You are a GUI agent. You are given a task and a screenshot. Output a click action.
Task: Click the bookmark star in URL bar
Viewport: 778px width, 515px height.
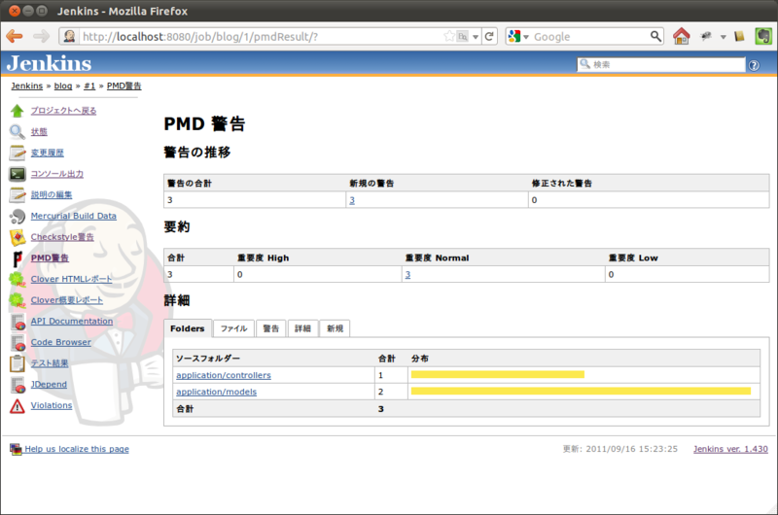(x=449, y=36)
